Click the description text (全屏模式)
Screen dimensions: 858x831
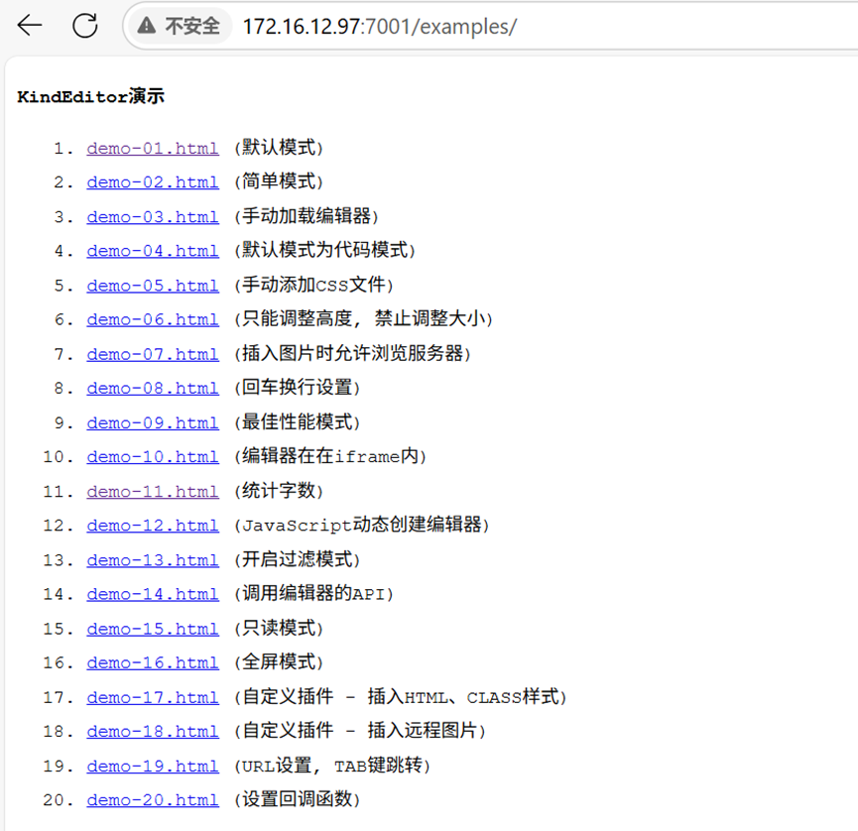click(279, 662)
